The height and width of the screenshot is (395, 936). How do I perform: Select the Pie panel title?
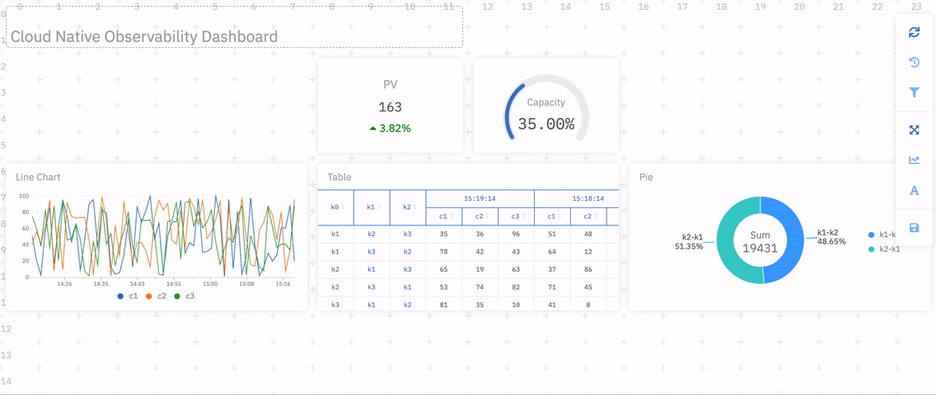point(646,177)
